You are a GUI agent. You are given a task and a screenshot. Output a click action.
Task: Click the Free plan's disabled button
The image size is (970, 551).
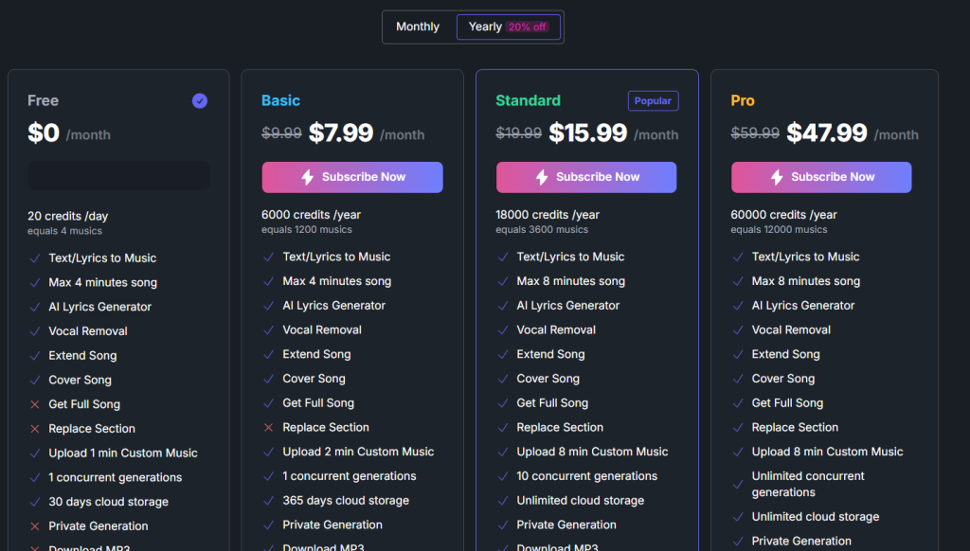[x=118, y=176]
